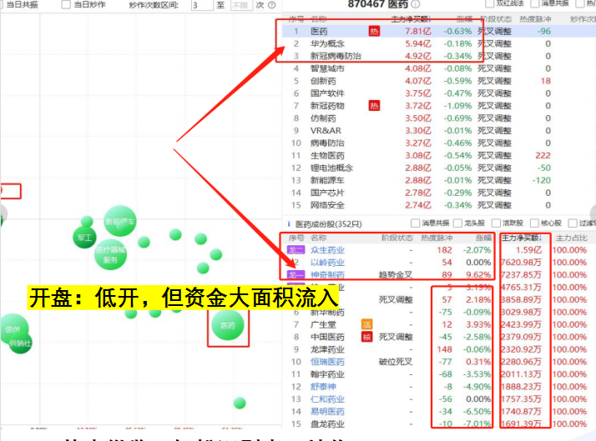Click the 热 badge on 医药 row
The height and width of the screenshot is (441, 596).
coord(374,31)
